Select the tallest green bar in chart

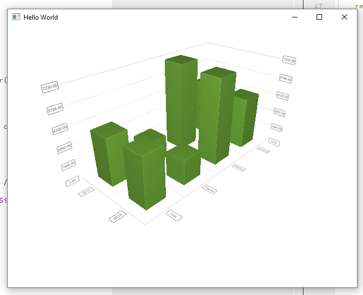[x=182, y=99]
